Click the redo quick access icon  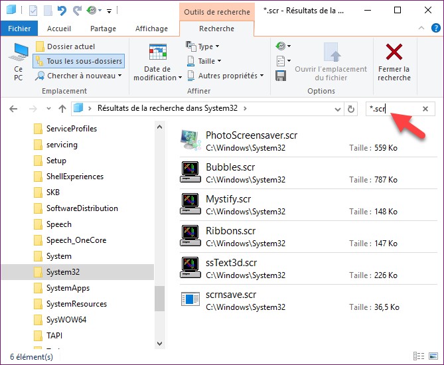pyautogui.click(x=77, y=11)
